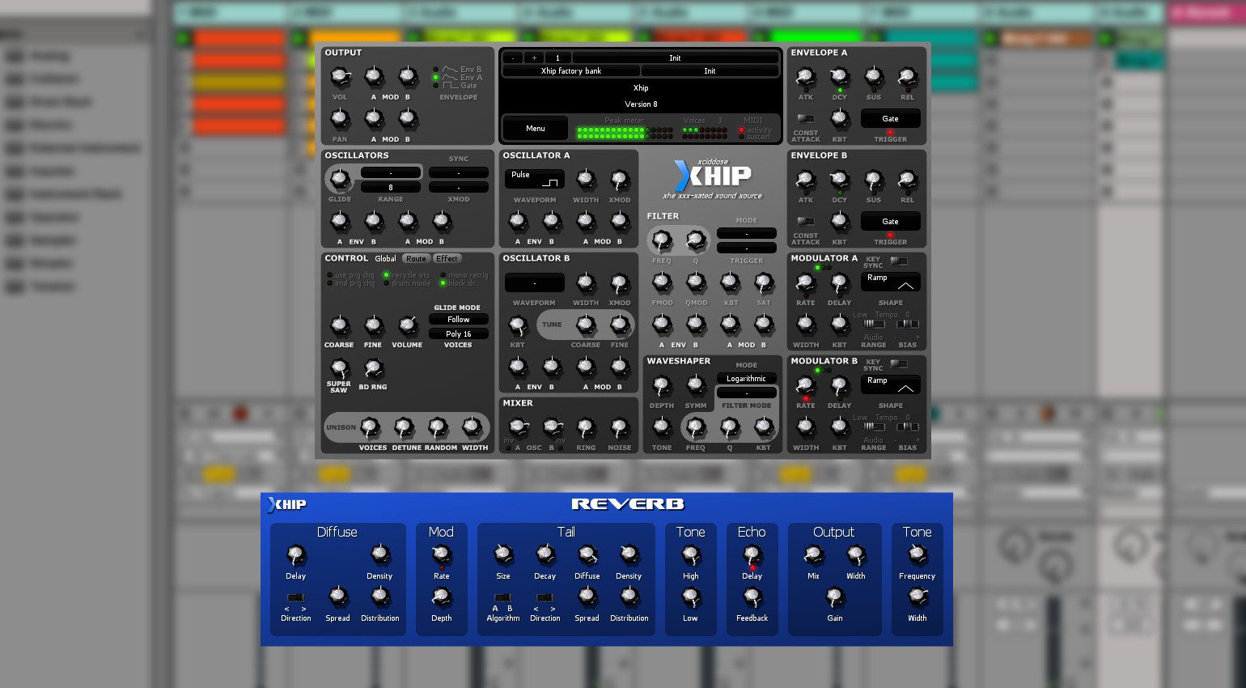The image size is (1246, 688).
Task: Switch to the Route control tab
Action: [416, 259]
